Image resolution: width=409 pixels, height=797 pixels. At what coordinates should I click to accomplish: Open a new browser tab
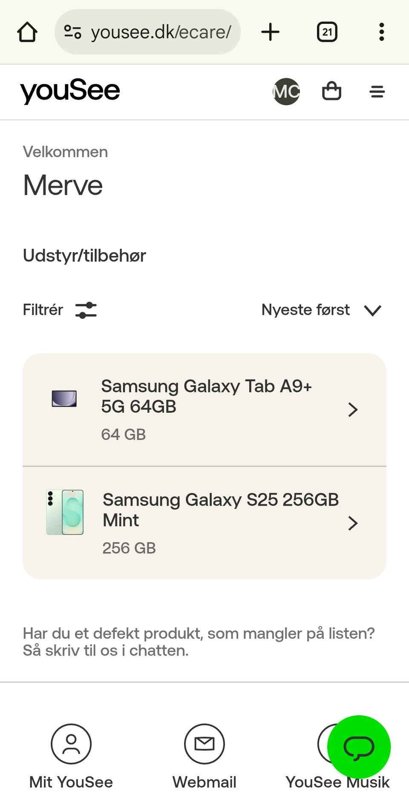click(x=270, y=32)
